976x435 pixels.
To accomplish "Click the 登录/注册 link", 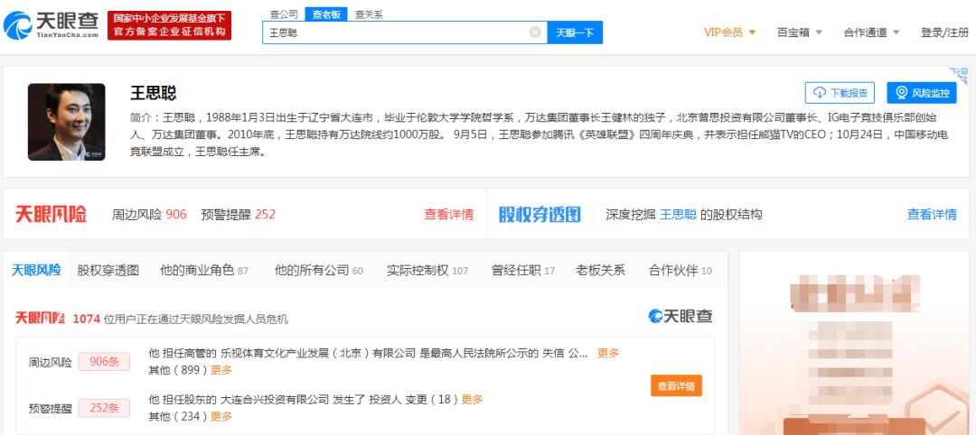I will pyautogui.click(x=944, y=32).
